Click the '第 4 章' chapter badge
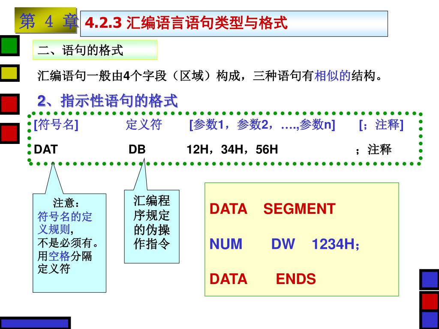 tap(46, 21)
